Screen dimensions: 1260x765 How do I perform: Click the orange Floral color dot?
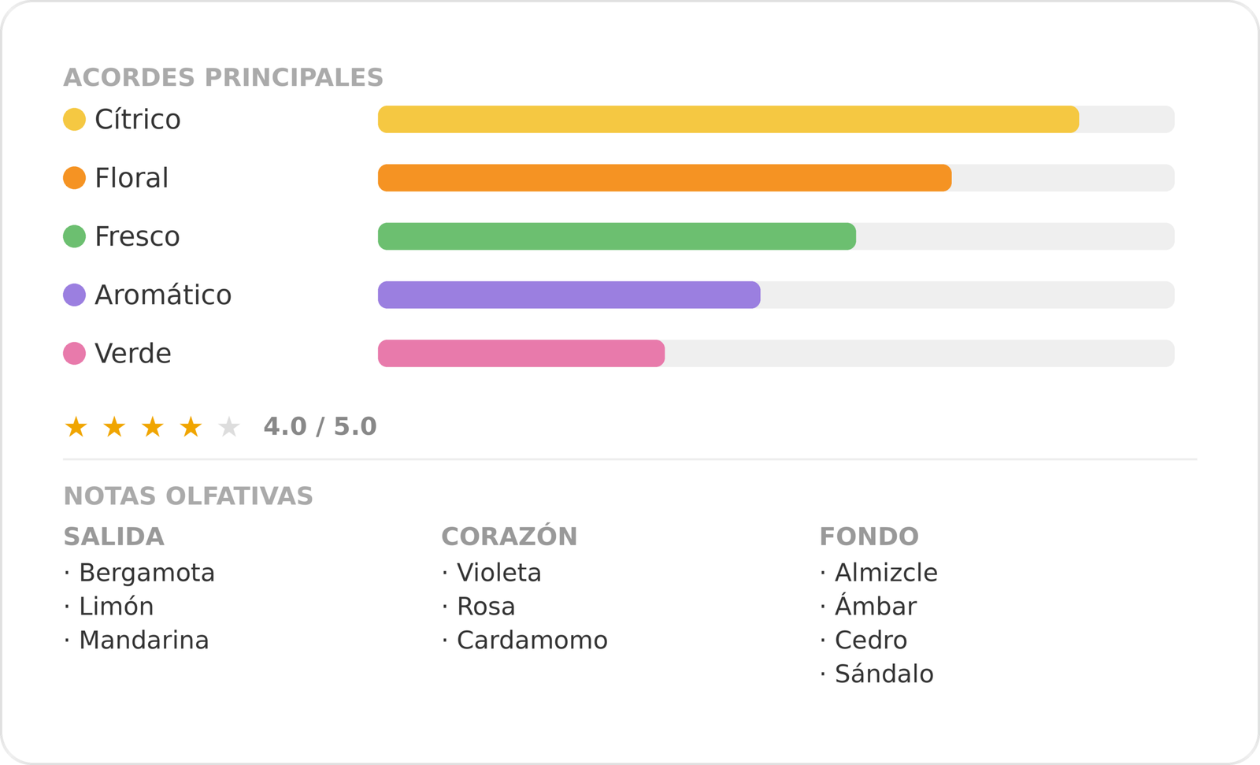[x=74, y=178]
